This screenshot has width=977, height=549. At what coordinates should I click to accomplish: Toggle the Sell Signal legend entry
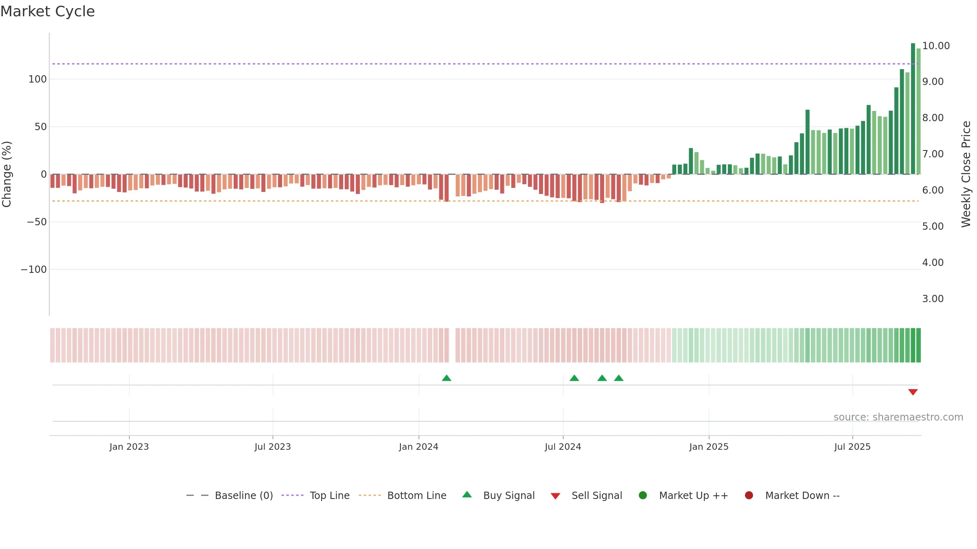click(587, 495)
